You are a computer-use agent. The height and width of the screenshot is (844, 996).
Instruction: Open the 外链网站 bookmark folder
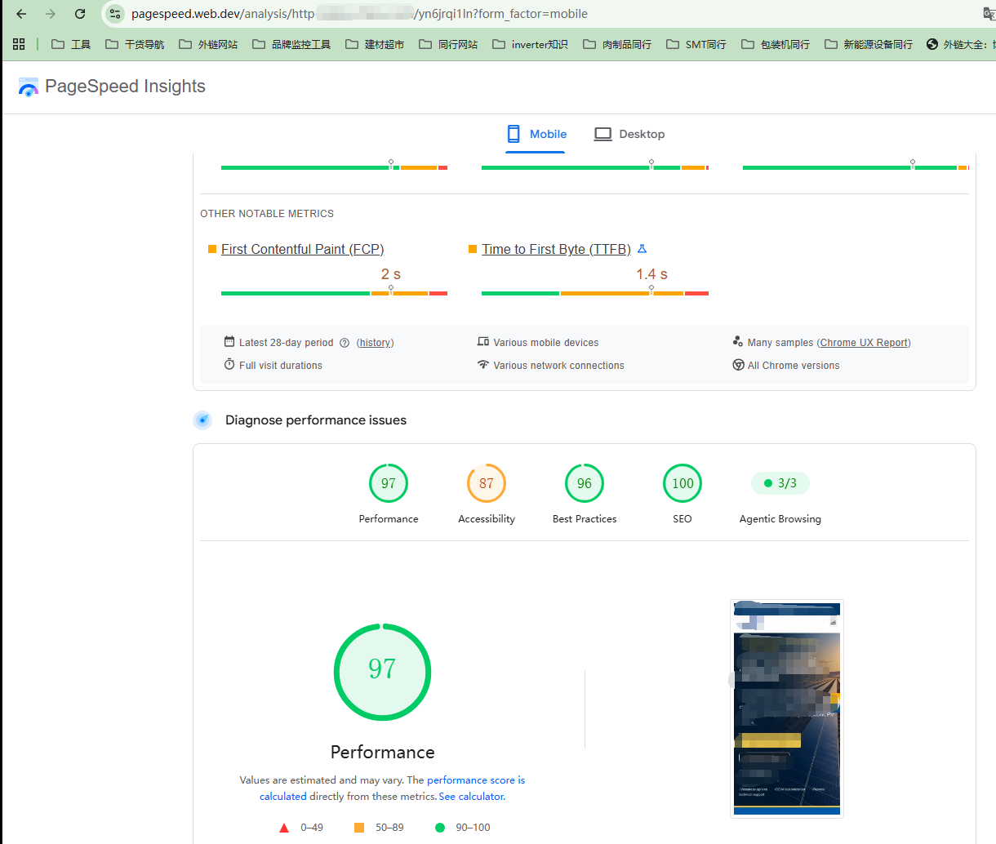click(x=208, y=44)
